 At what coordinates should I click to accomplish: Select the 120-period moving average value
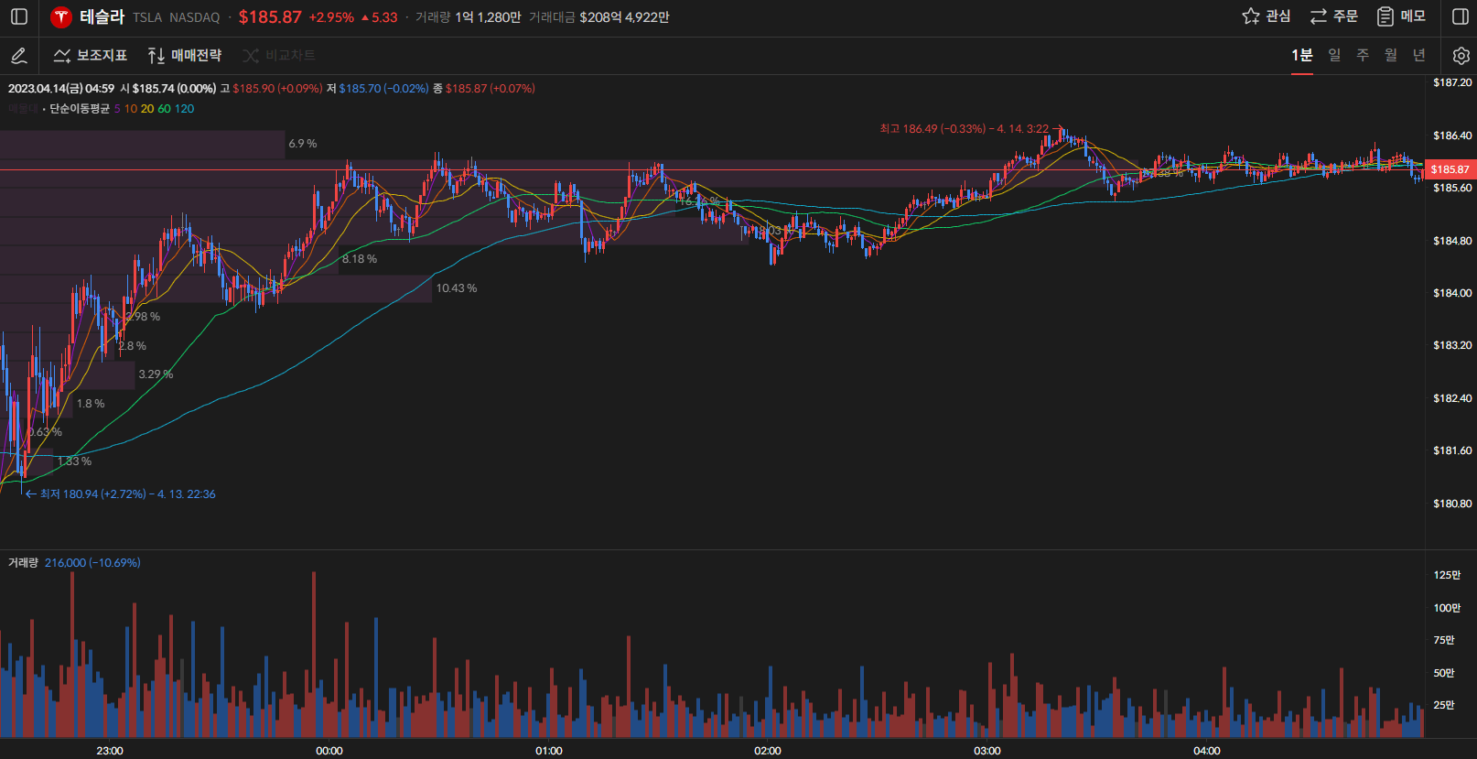(184, 109)
